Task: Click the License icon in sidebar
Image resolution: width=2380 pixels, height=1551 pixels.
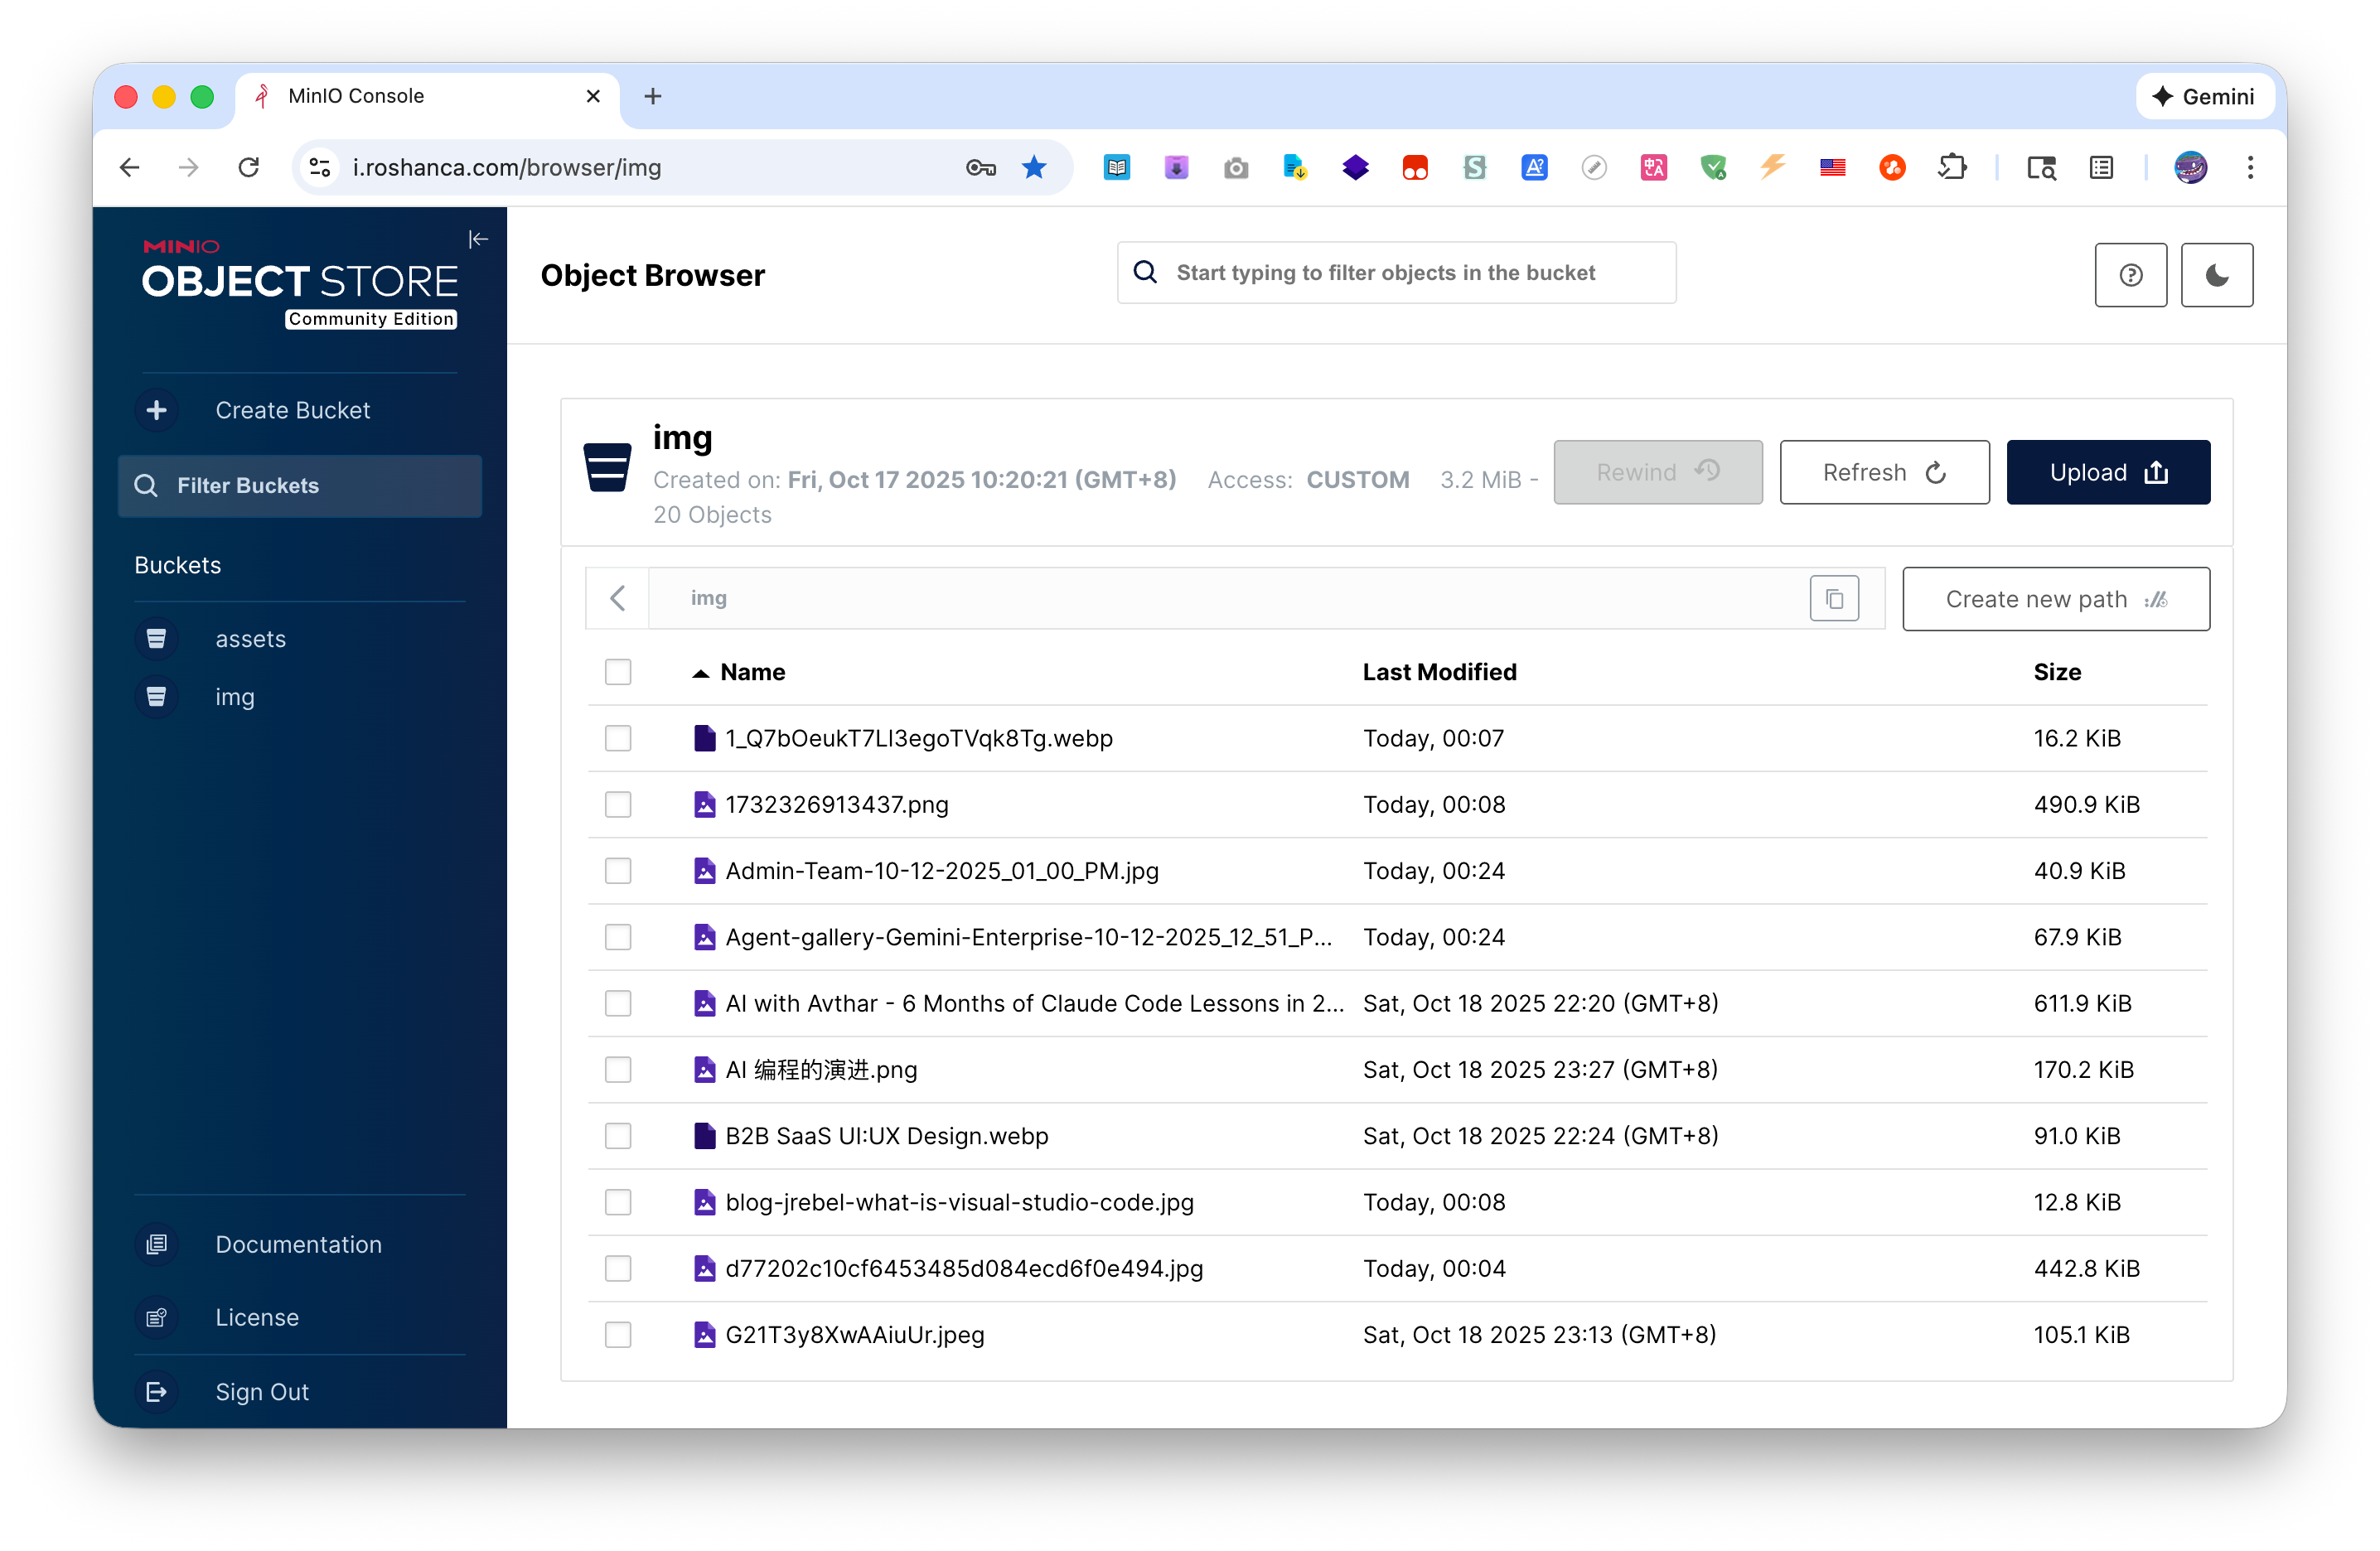Action: [x=157, y=1317]
